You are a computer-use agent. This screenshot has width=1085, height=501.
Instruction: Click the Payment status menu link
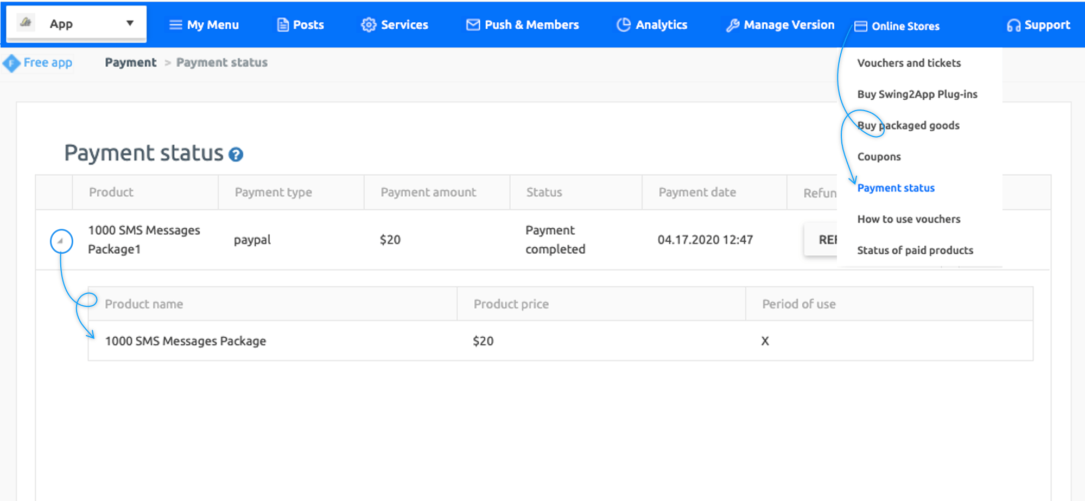point(896,188)
